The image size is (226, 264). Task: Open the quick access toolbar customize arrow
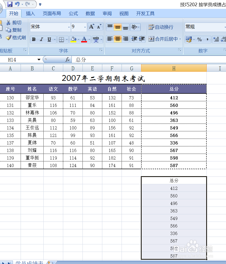point(40,4)
